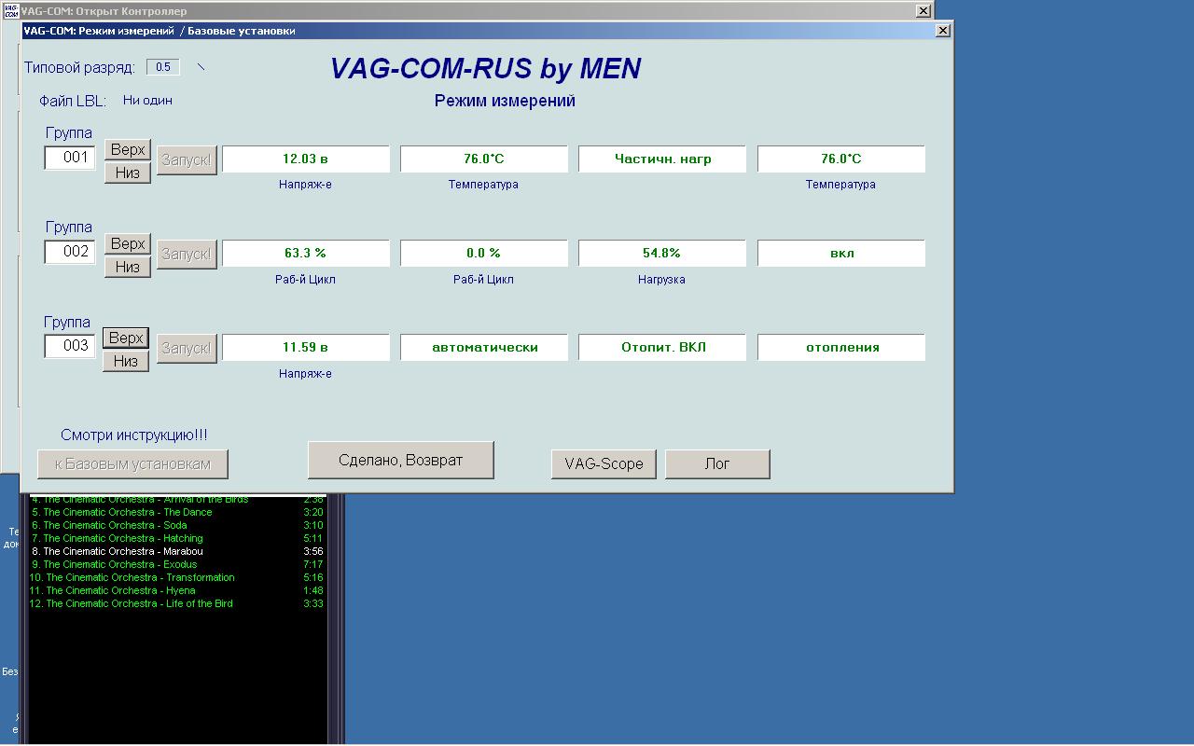Click 'Запуск!' button for group 001
This screenshot has width=1194, height=746.
187,159
